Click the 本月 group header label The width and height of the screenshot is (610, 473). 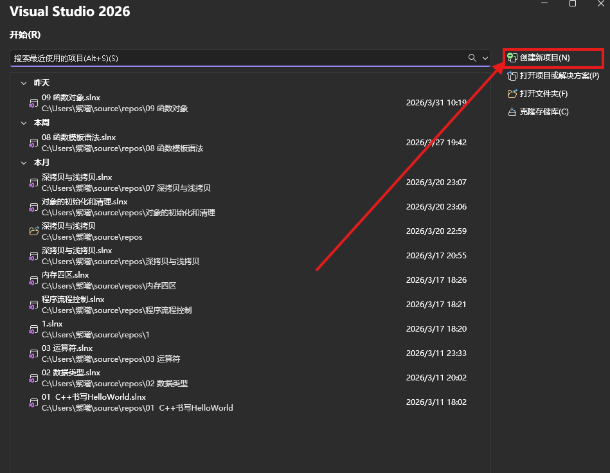pyautogui.click(x=42, y=163)
